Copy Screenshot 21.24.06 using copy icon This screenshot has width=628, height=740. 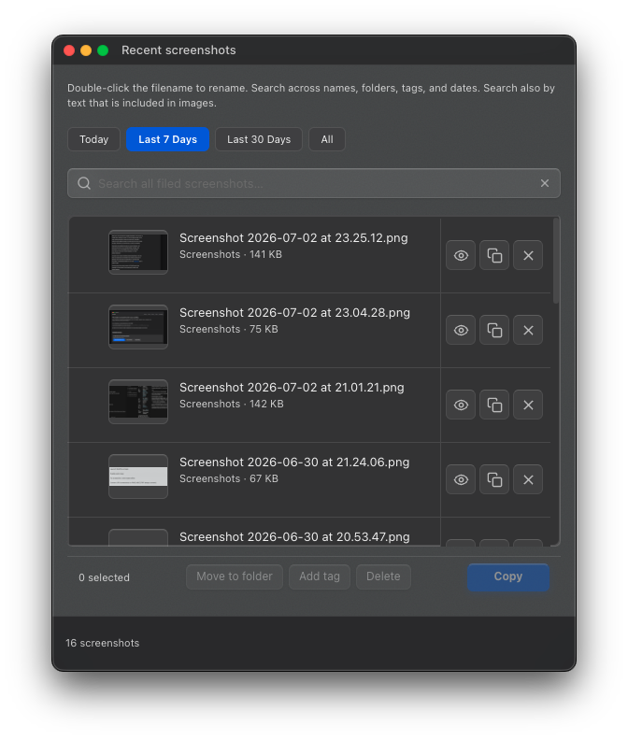pyautogui.click(x=494, y=479)
